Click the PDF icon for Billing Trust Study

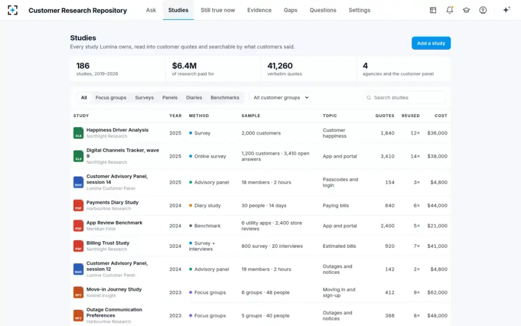(x=78, y=246)
